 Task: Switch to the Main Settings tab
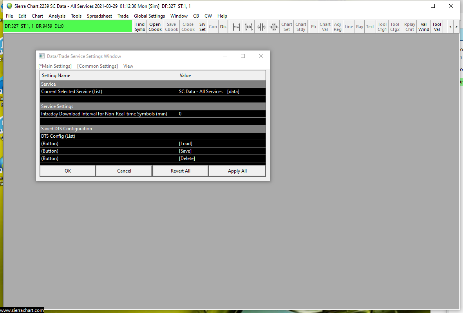pyautogui.click(x=55, y=66)
